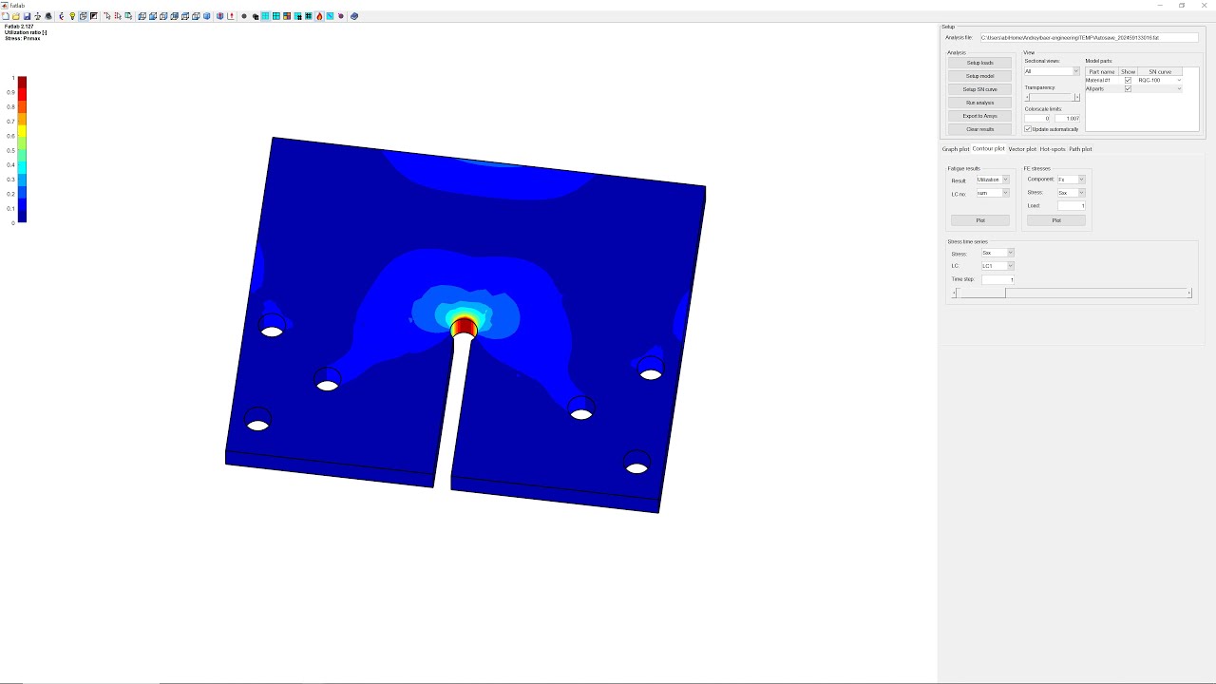Click the time step slider track
The image size is (1216, 684).
[1072, 294]
